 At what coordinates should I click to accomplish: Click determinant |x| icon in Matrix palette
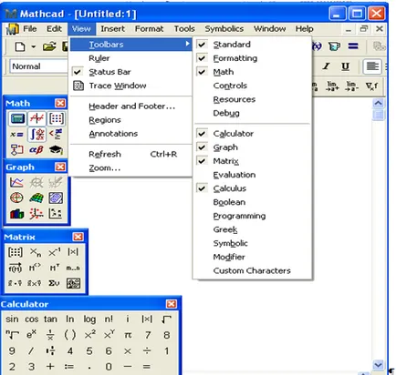coord(73,252)
